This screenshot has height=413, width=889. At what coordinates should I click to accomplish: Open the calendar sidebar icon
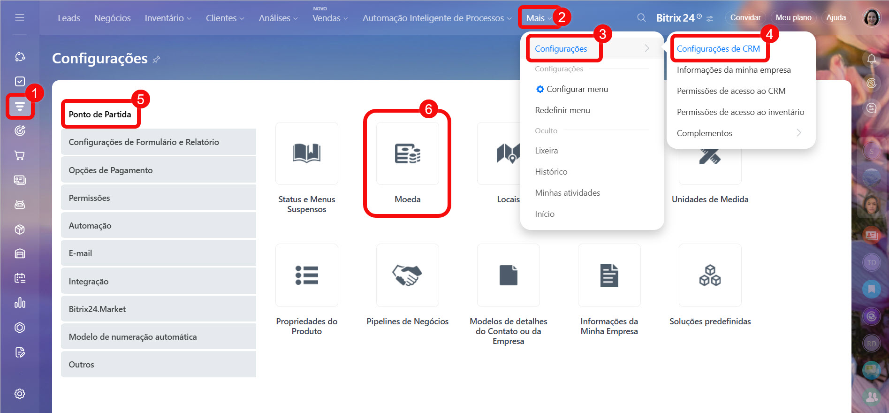pyautogui.click(x=20, y=278)
